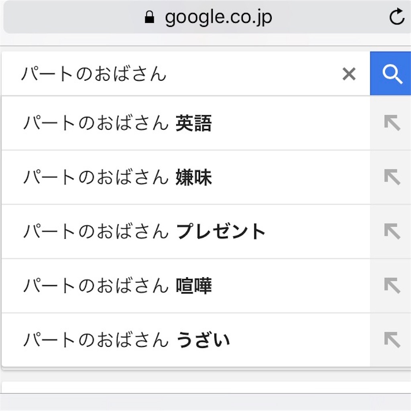This screenshot has width=411, height=411.
Task: Tap the page reload icon
Action: 397,17
